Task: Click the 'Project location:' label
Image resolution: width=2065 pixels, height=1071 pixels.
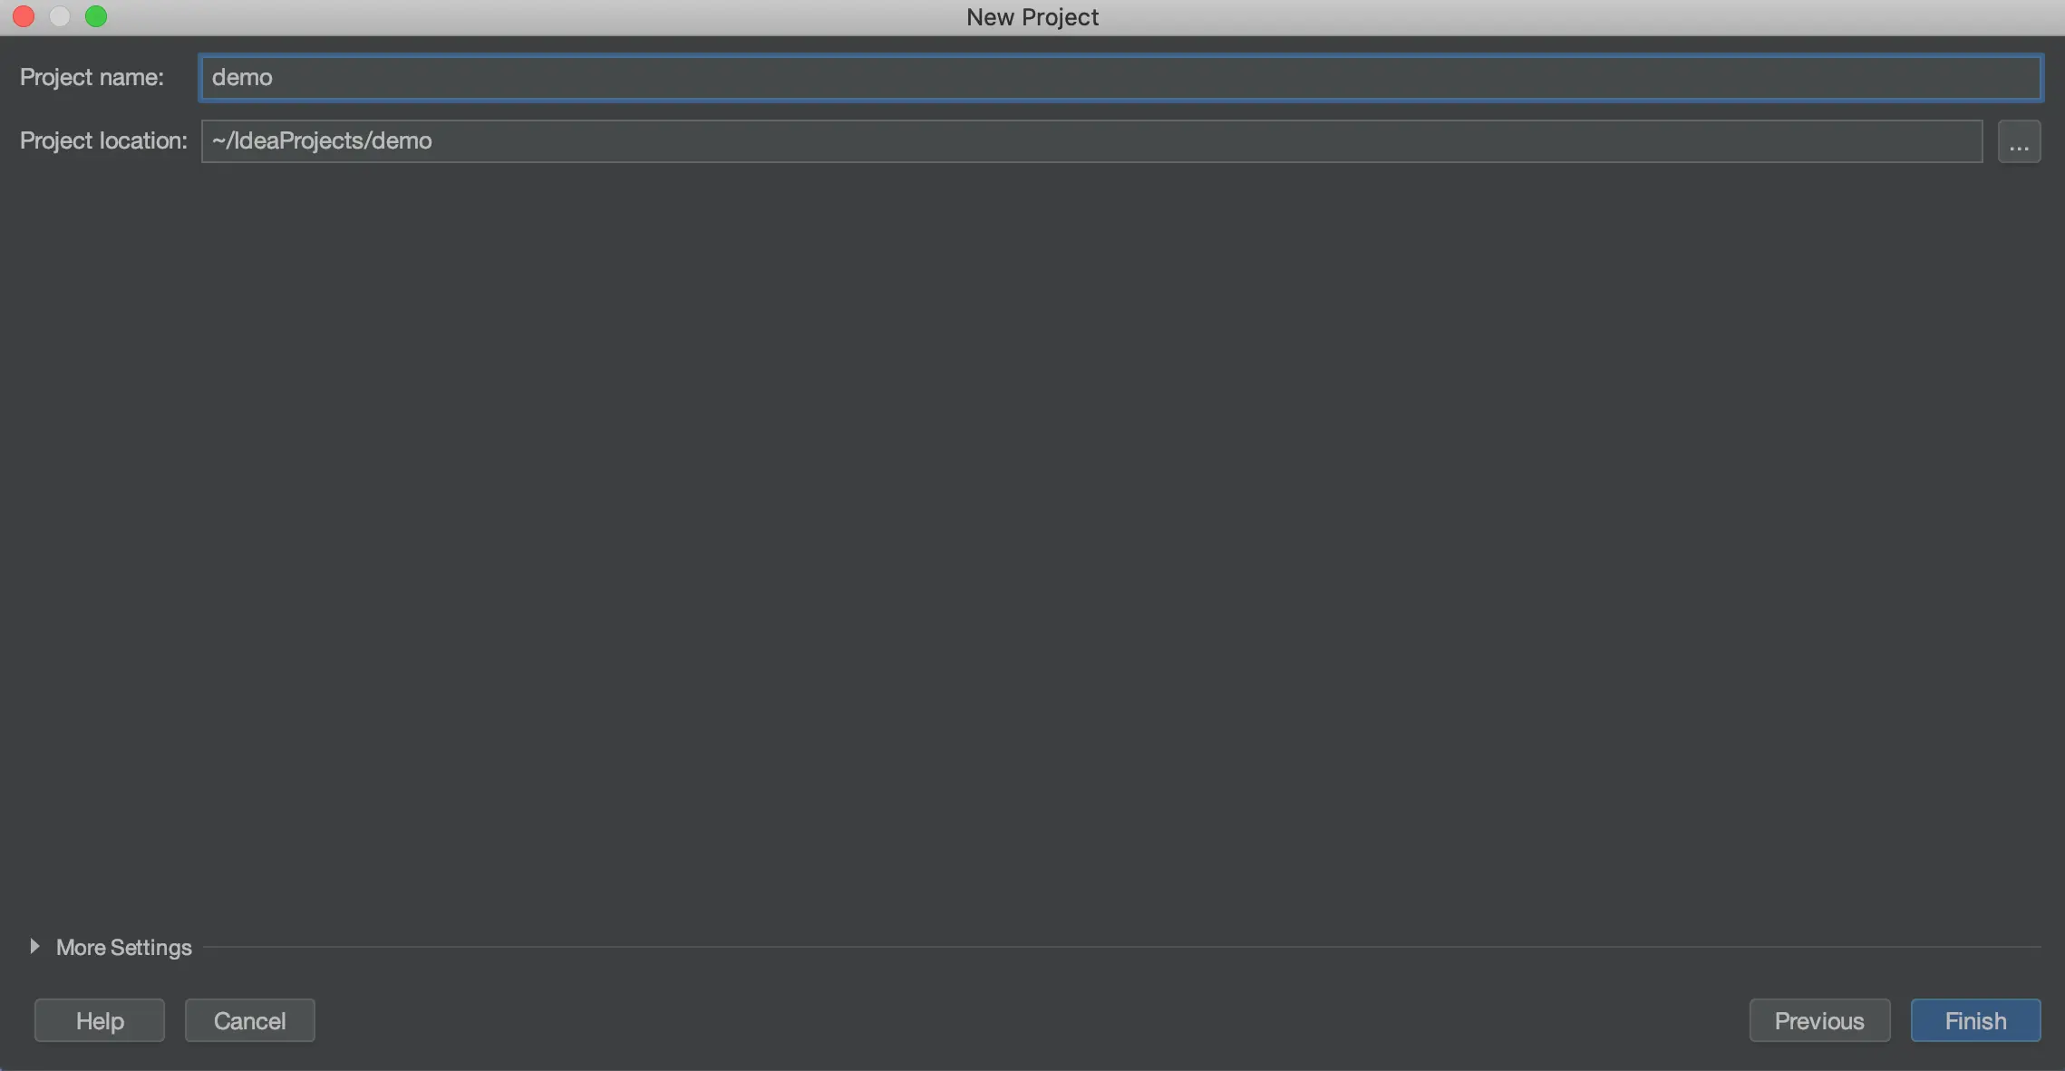Action: 103,141
